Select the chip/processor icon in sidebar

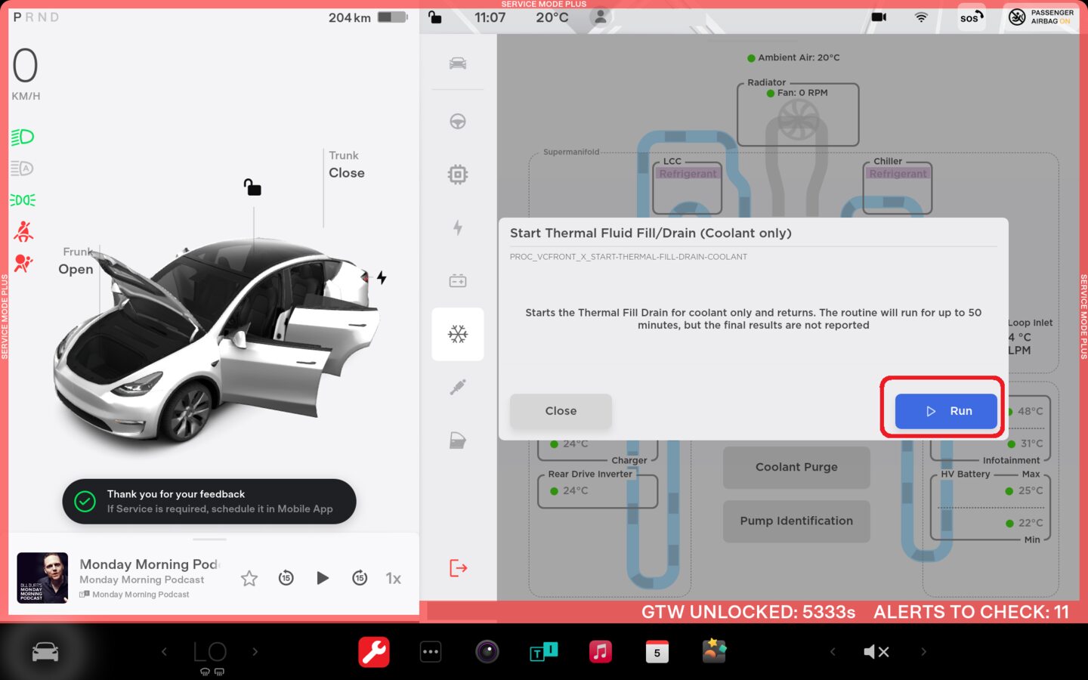coord(458,175)
